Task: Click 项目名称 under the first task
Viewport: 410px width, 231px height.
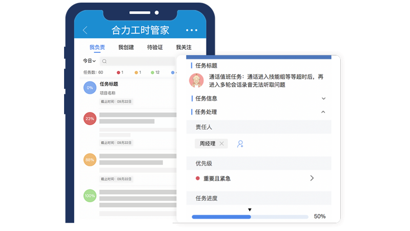Action: point(108,93)
